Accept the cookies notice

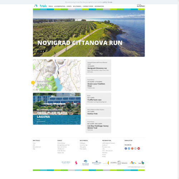[110, 2]
